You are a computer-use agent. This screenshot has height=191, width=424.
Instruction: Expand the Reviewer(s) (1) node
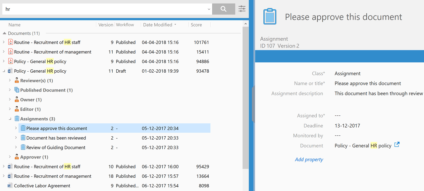pos(10,81)
